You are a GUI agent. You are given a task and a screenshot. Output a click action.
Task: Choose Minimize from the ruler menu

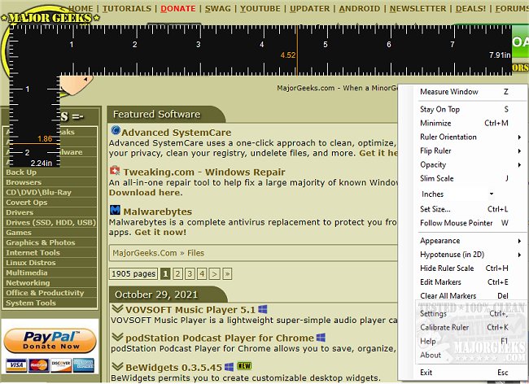coord(464,123)
